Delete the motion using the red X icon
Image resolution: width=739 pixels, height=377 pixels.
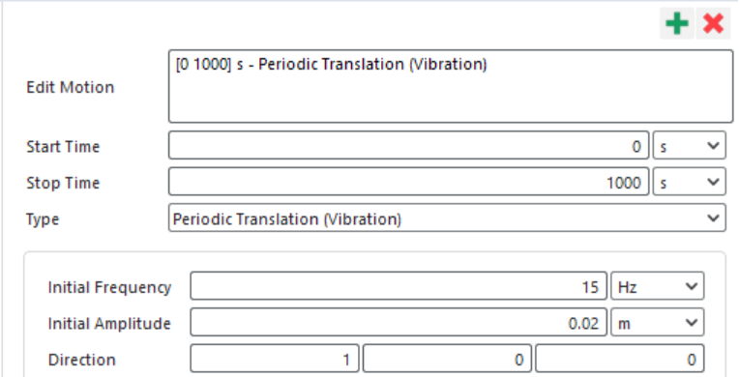click(713, 23)
